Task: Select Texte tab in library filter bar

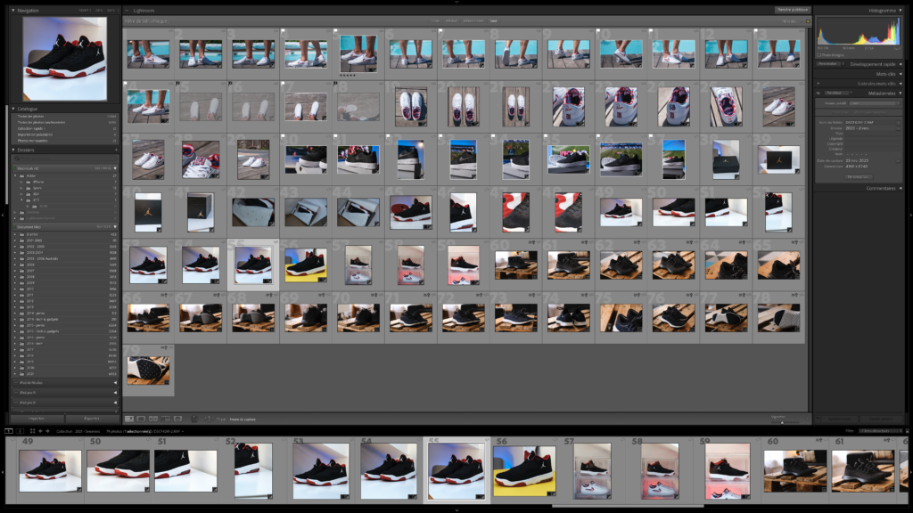Action: [x=435, y=21]
